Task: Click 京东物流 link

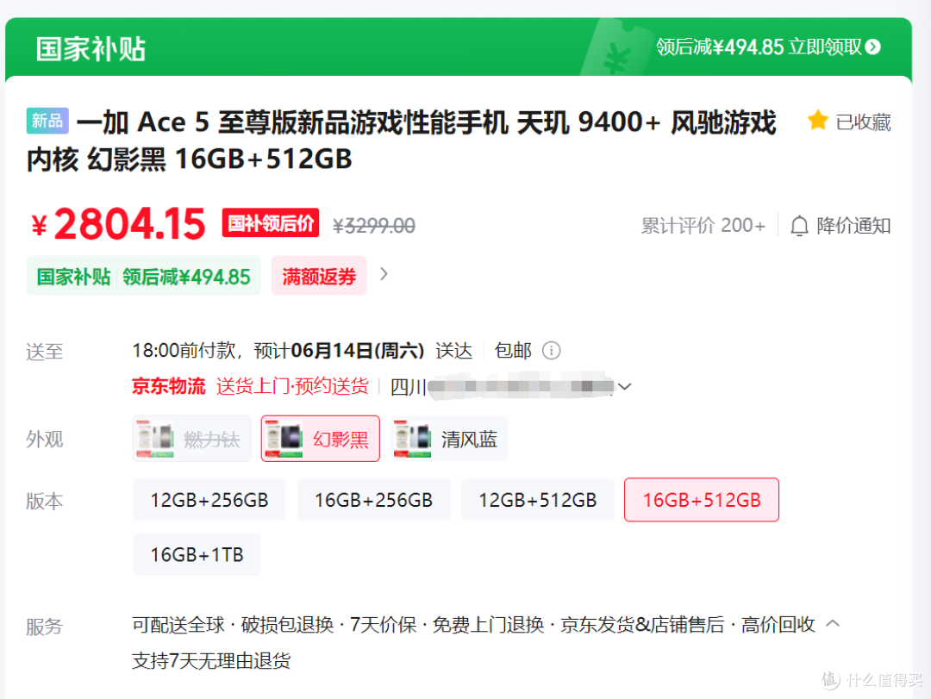Action: [169, 386]
